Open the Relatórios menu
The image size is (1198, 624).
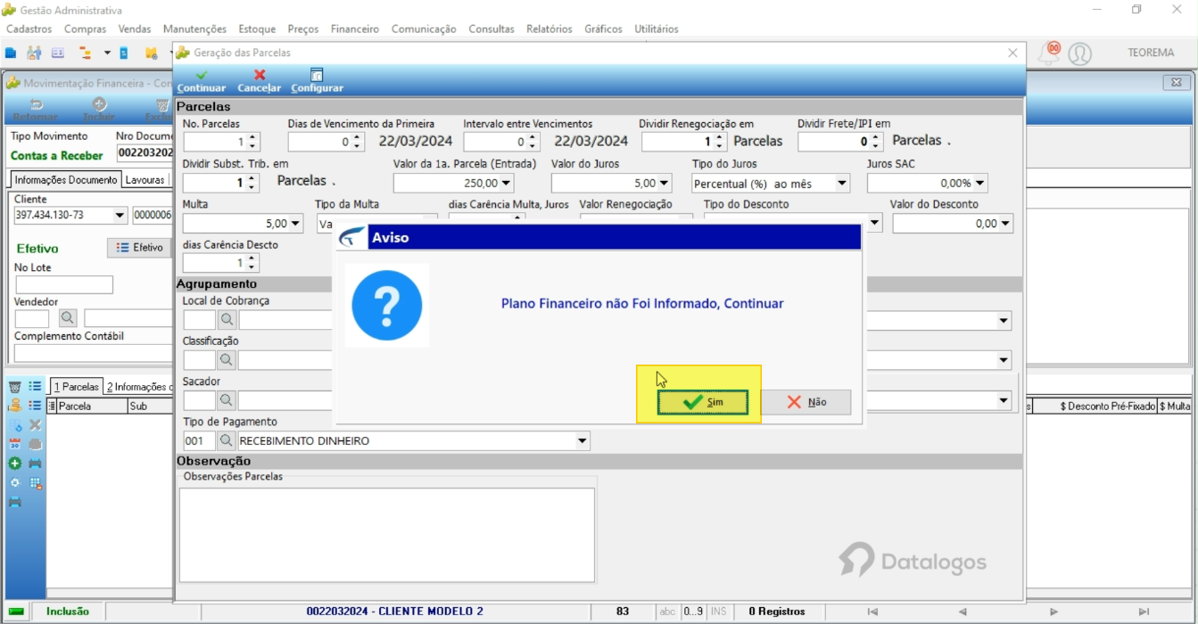pos(549,29)
